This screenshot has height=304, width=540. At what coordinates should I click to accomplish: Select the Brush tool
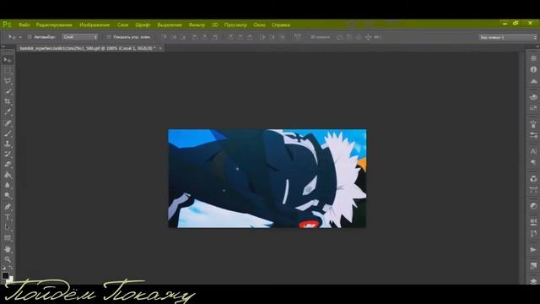click(x=8, y=133)
